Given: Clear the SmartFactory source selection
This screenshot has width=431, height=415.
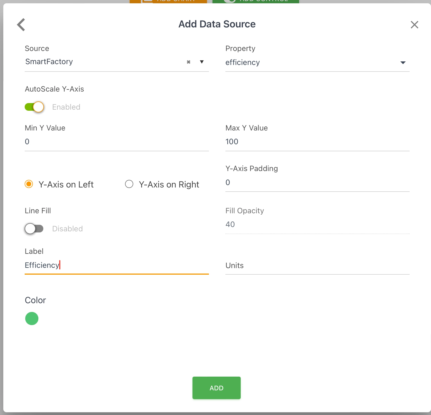Looking at the screenshot, I should [188, 62].
